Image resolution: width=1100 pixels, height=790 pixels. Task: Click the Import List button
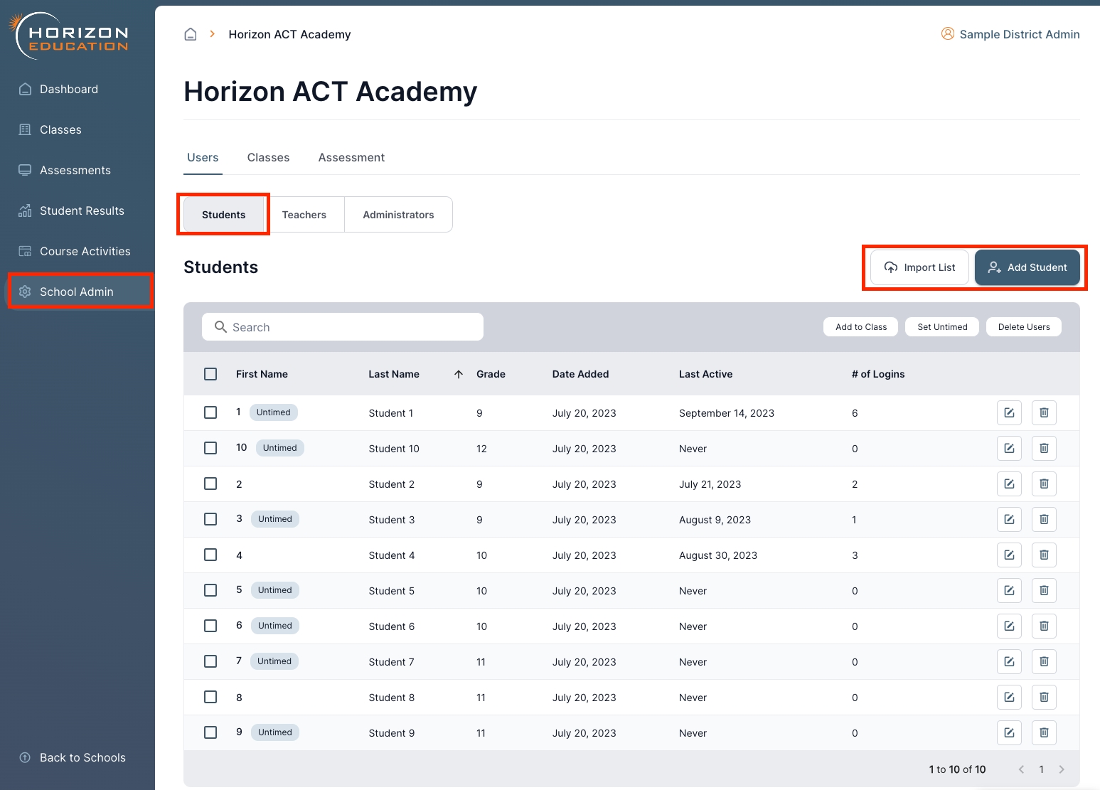coord(919,267)
